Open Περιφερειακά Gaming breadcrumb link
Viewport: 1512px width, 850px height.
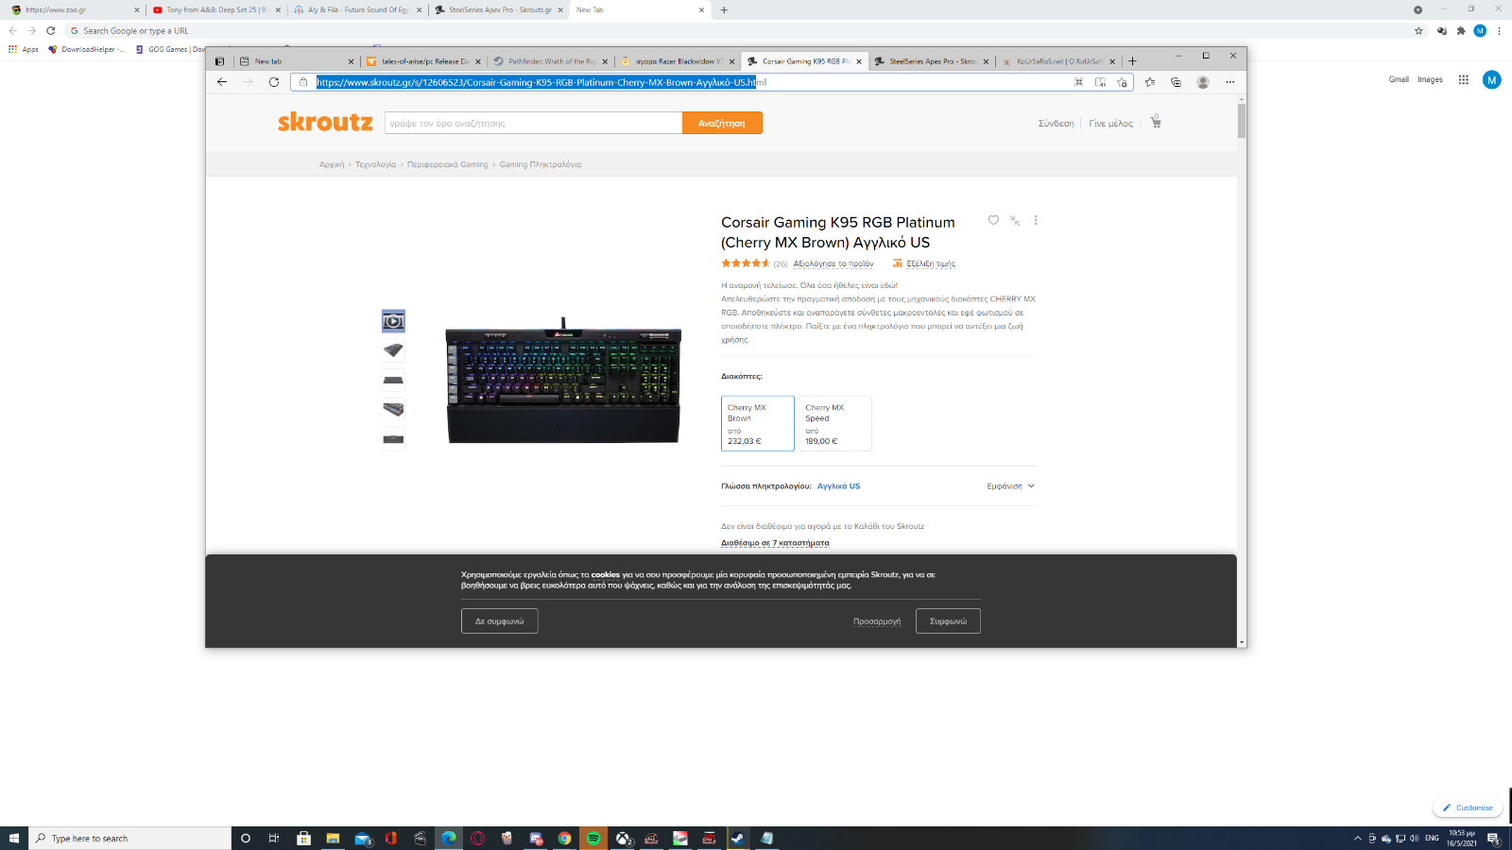click(448, 164)
